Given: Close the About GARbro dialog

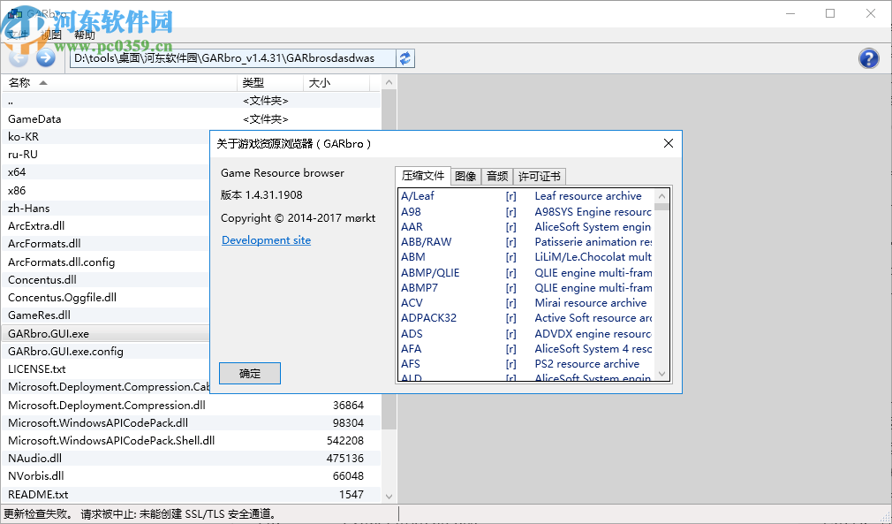Looking at the screenshot, I should tap(669, 143).
